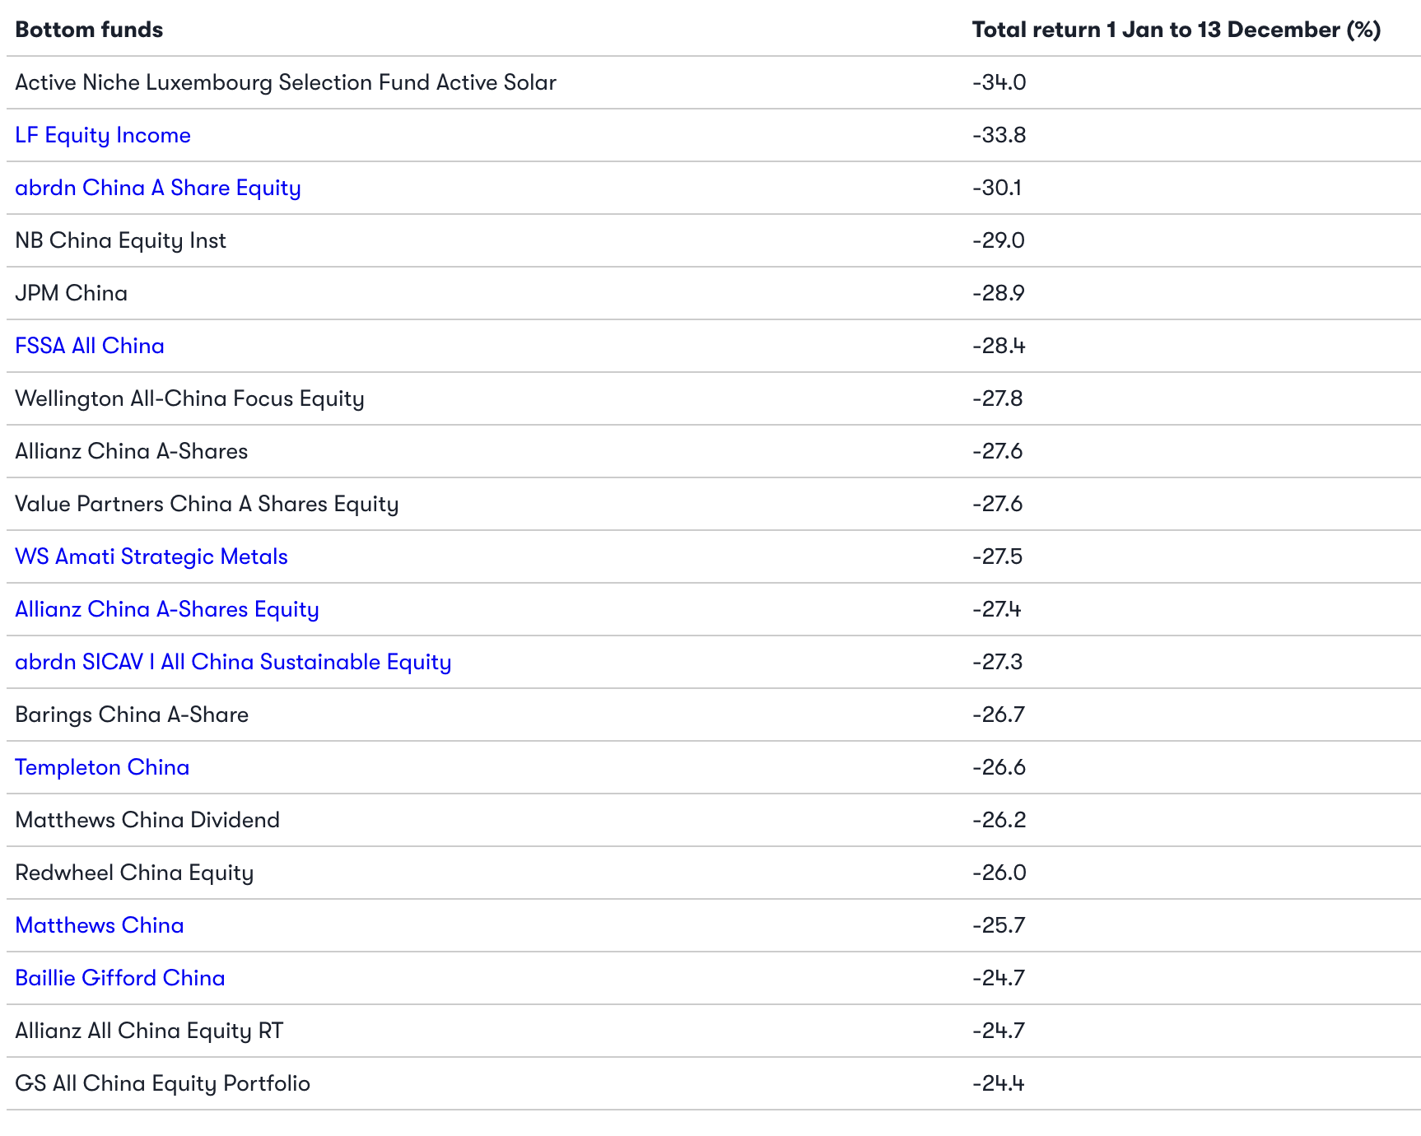Select the -30.1 return value
The image size is (1421, 1136).
[997, 188]
